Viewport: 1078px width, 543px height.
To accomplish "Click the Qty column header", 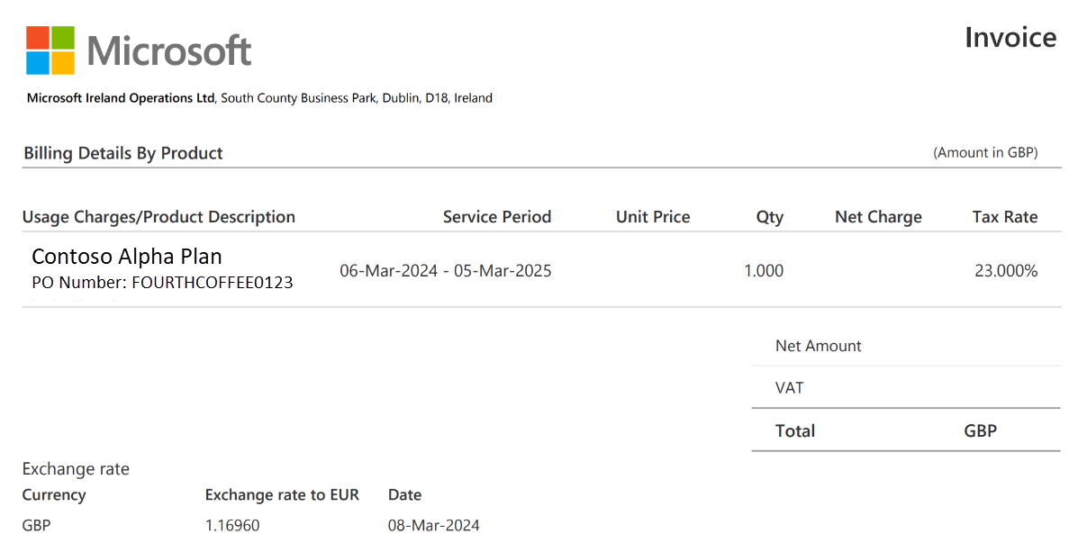I will coord(770,217).
